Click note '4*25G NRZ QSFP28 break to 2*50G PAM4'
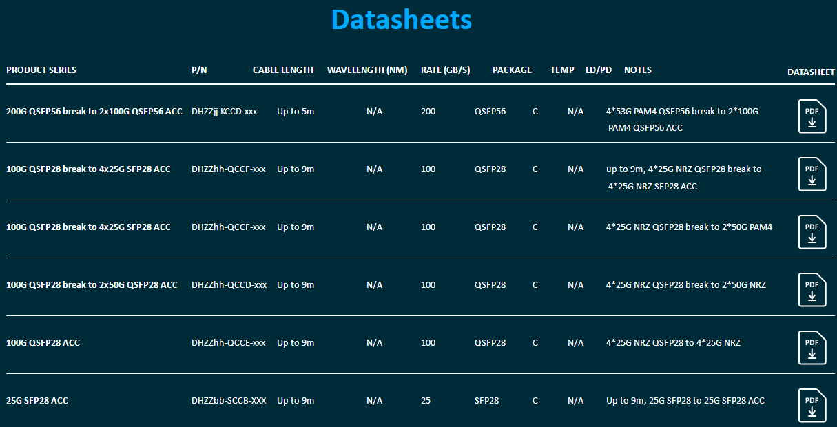837x427 pixels. tap(690, 227)
